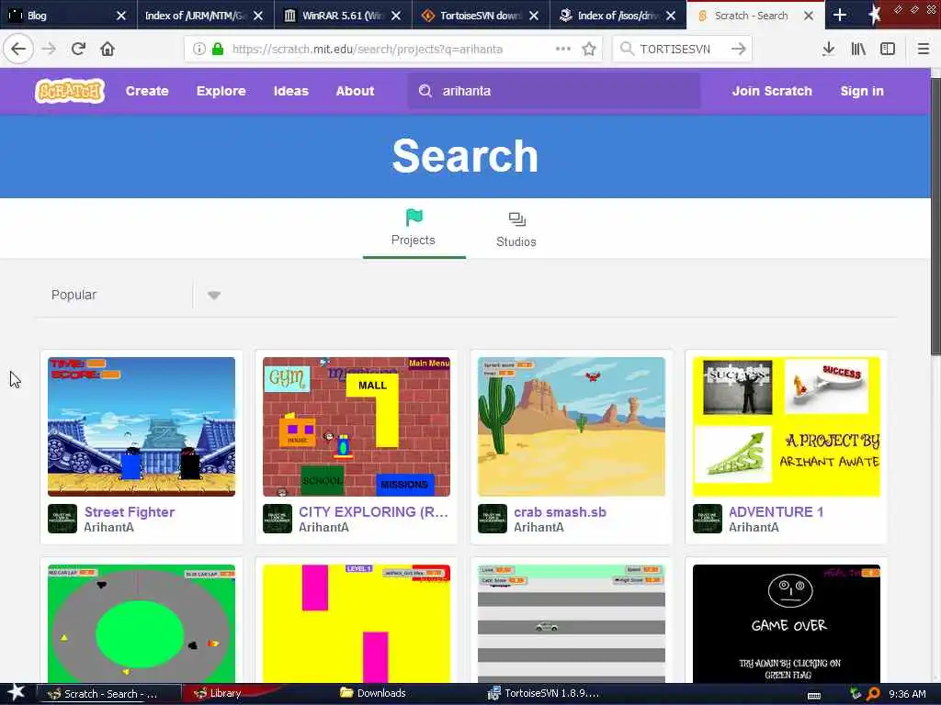Click ArihantA author name under ADVENTURE 1

754,528
